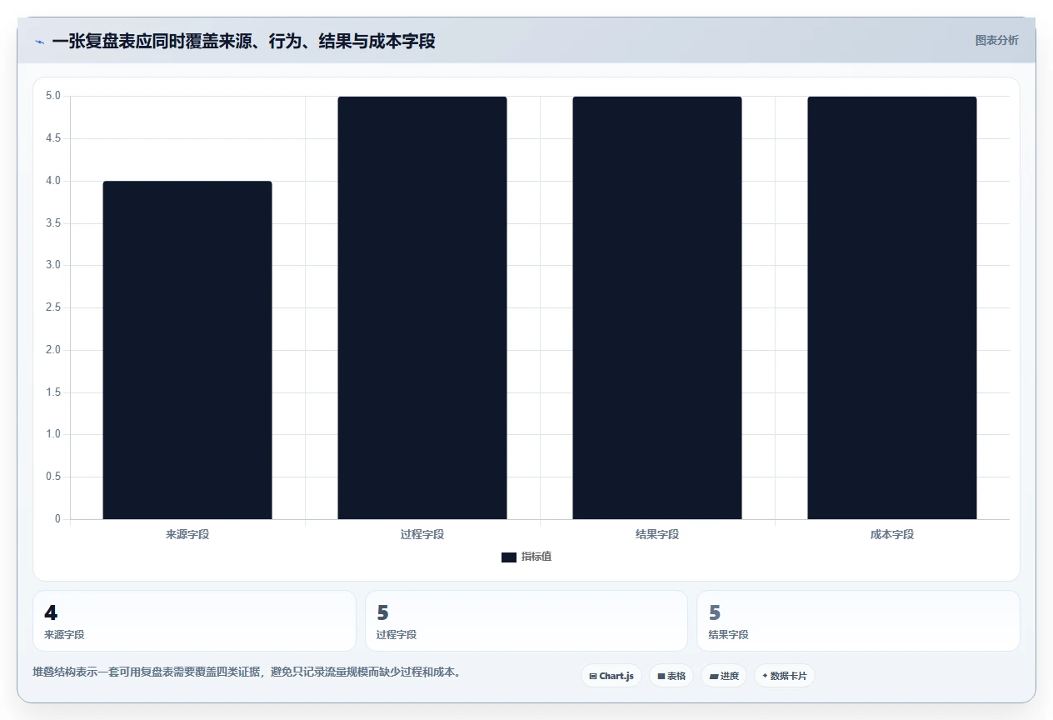Toggle the 指标值 legend color swatch

(508, 557)
